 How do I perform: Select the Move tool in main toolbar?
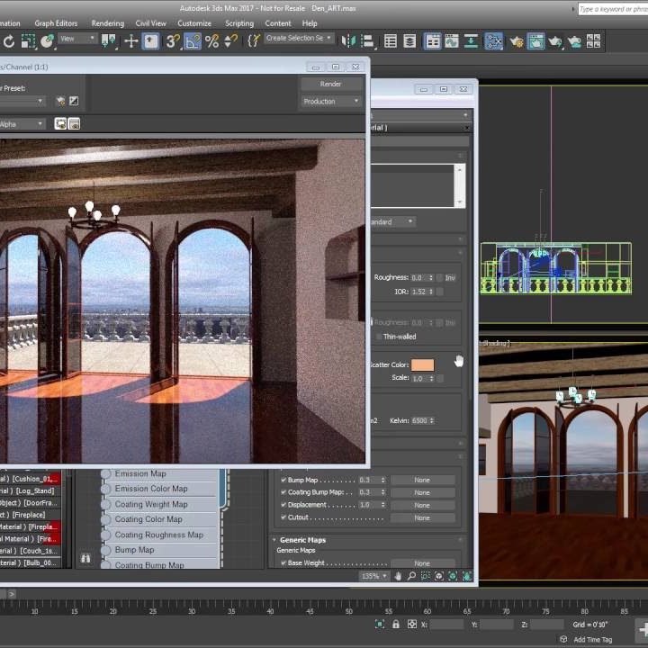[x=131, y=40]
